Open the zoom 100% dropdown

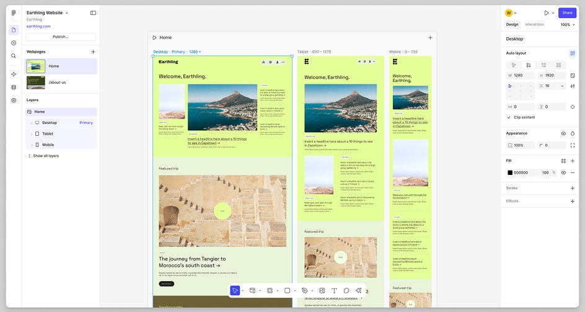(x=568, y=25)
